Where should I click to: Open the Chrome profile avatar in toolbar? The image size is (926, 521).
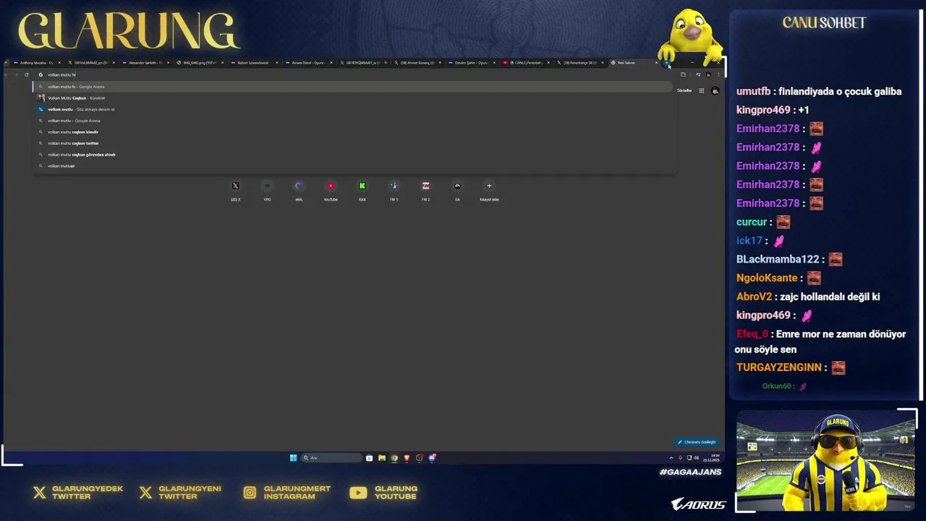(708, 75)
